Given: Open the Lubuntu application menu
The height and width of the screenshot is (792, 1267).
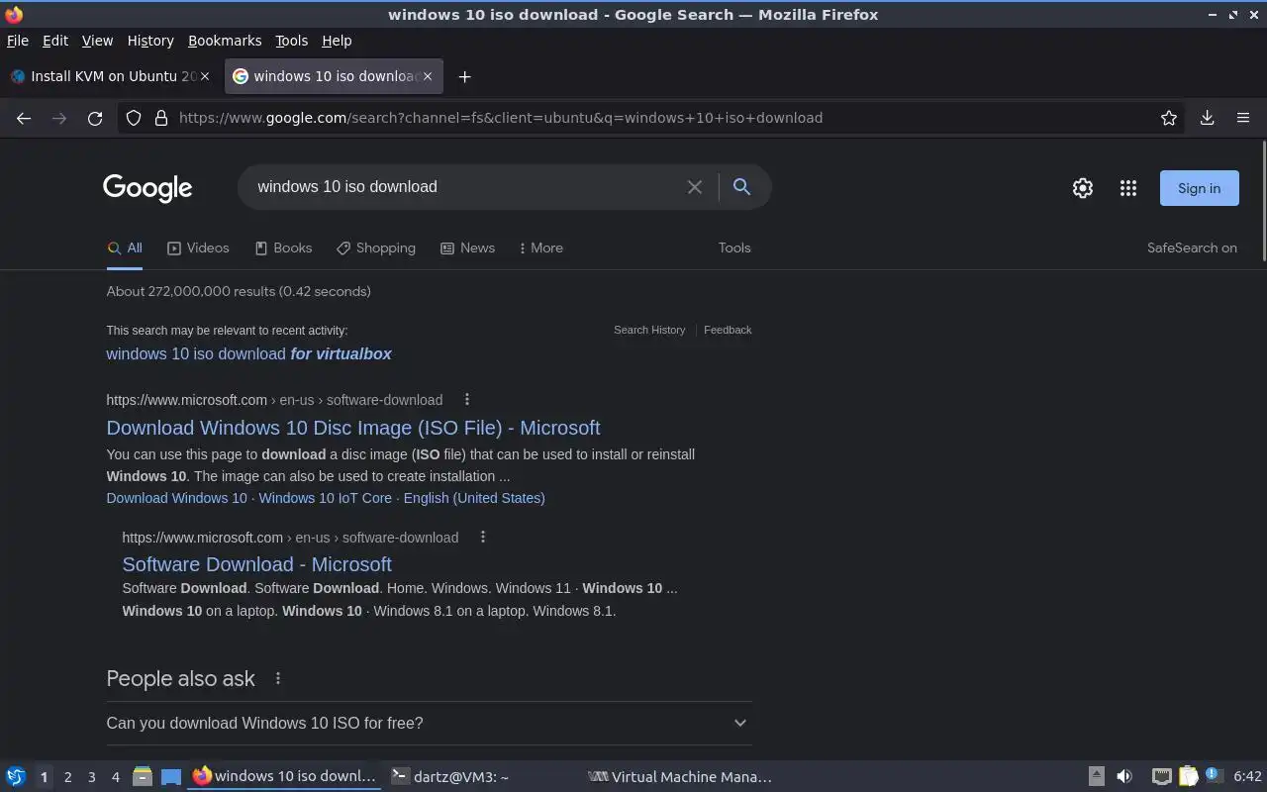Looking at the screenshot, I should (x=16, y=777).
